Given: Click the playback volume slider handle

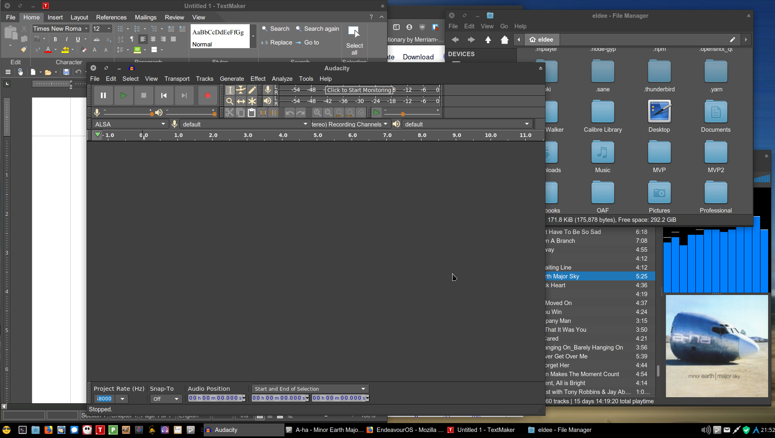Looking at the screenshot, I should pos(214,114).
